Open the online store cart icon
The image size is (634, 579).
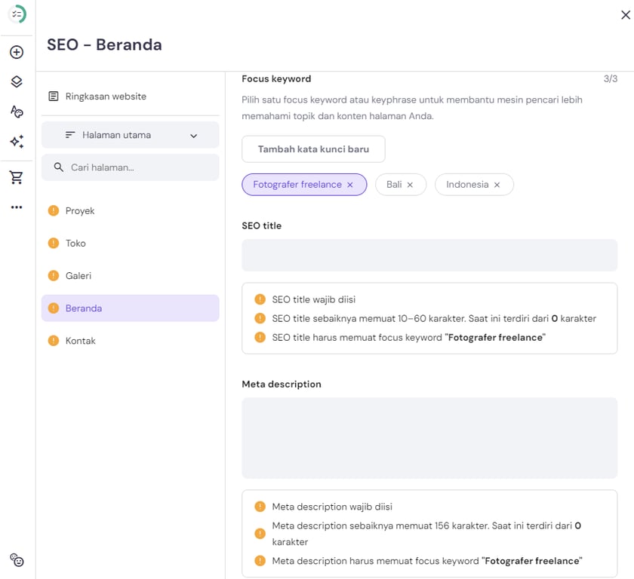click(x=17, y=176)
